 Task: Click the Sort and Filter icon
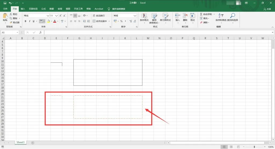pyautogui.click(x=221, y=16)
